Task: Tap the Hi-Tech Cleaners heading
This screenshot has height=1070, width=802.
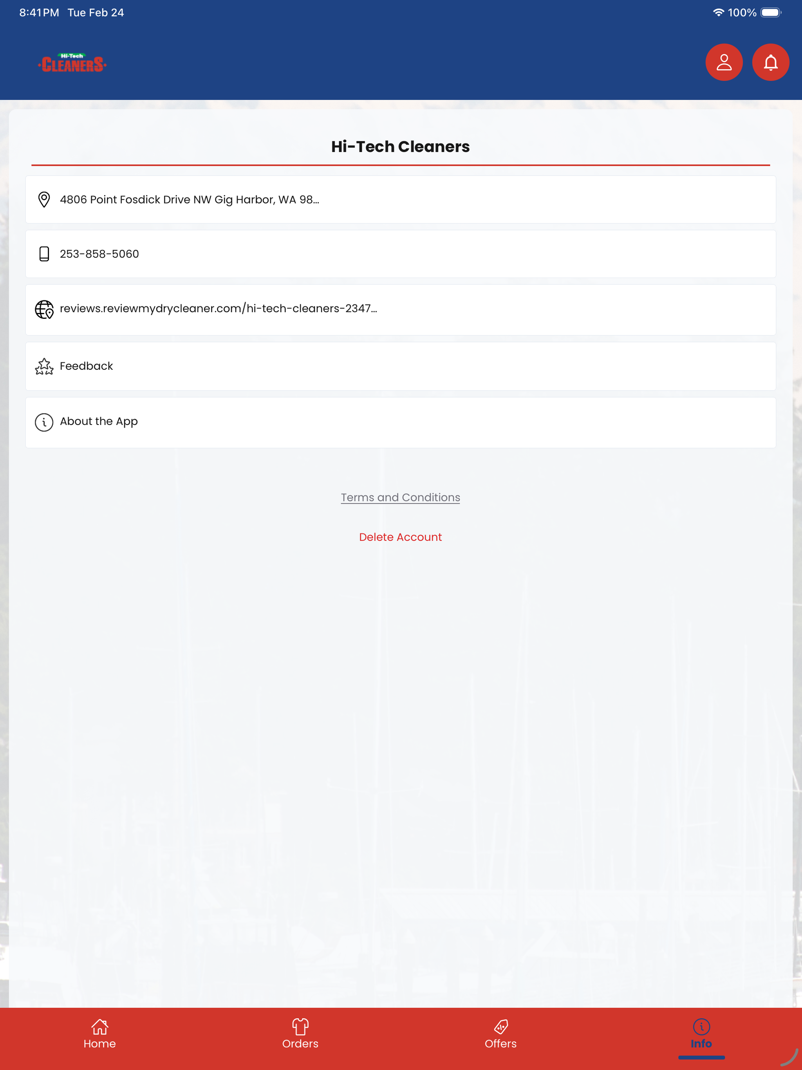Action: [401, 146]
